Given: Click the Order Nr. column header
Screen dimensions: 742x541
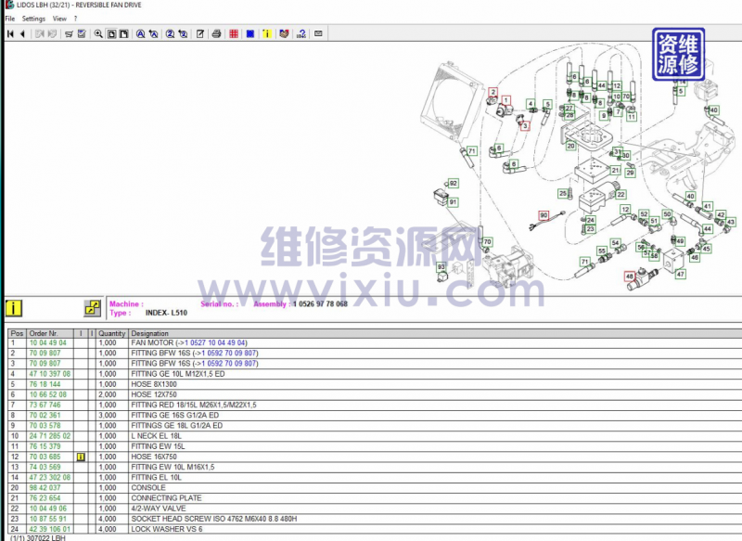Looking at the screenshot, I should 44,333.
